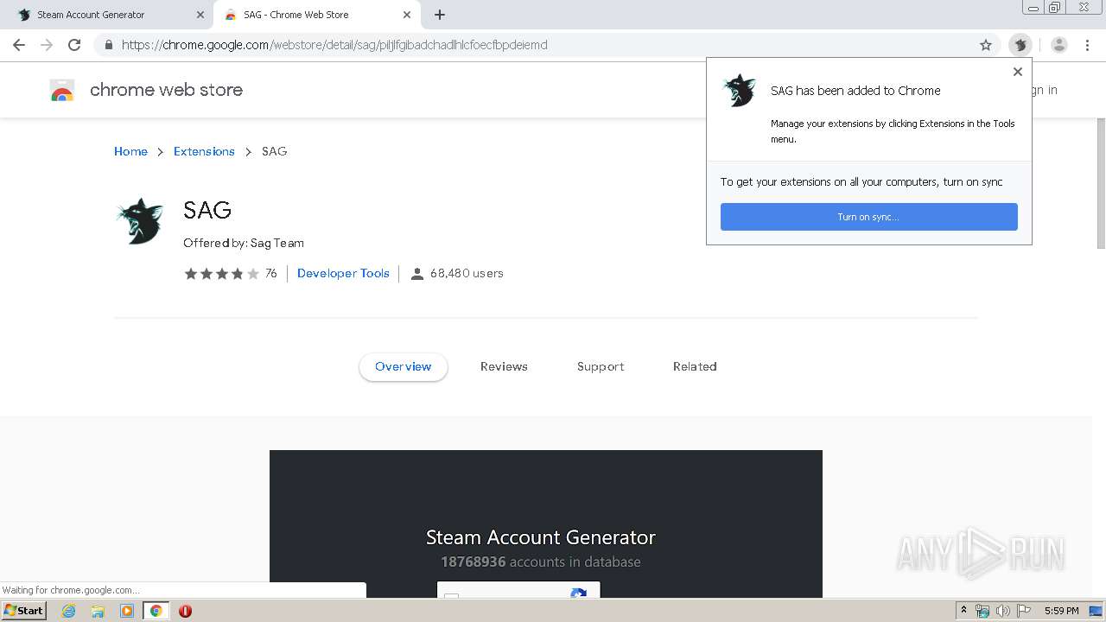
Task: Click the SAG has been added to Chrome text
Action: tap(855, 91)
